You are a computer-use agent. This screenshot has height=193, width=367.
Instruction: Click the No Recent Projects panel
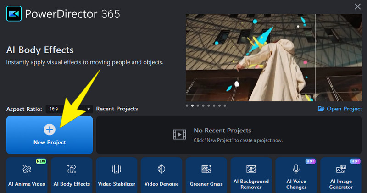228,135
